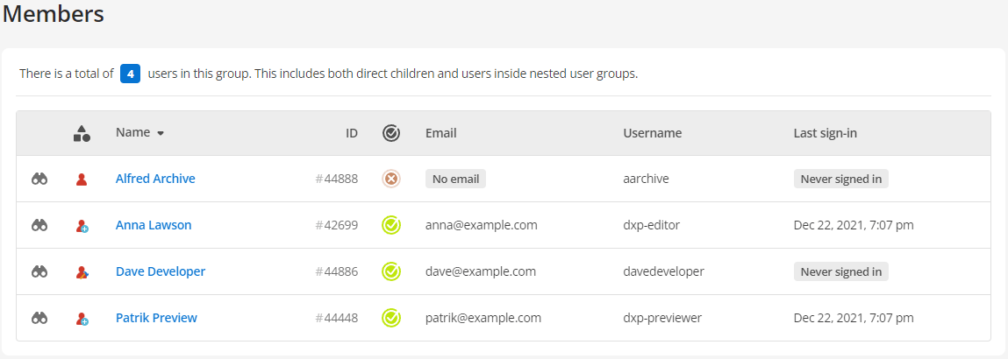Click Alfred Archive's inactive status icon
The width and height of the screenshot is (1008, 359).
[x=391, y=179]
